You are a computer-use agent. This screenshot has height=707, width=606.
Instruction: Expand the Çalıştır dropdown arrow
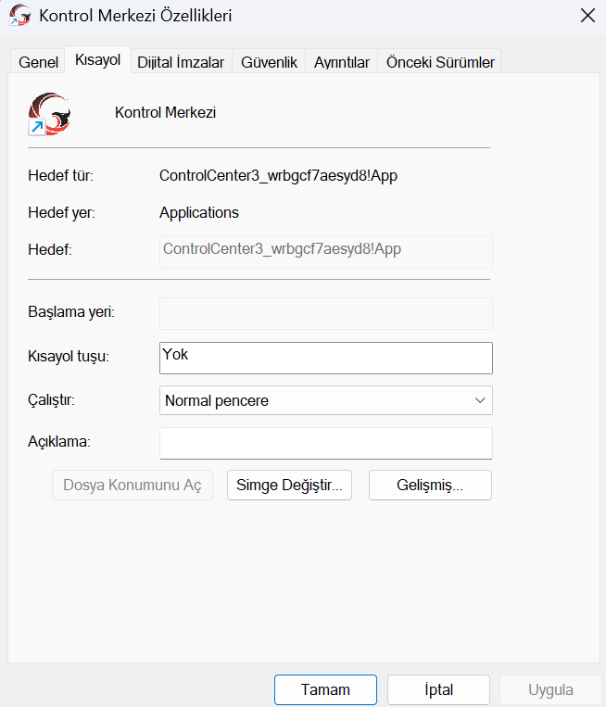[480, 400]
